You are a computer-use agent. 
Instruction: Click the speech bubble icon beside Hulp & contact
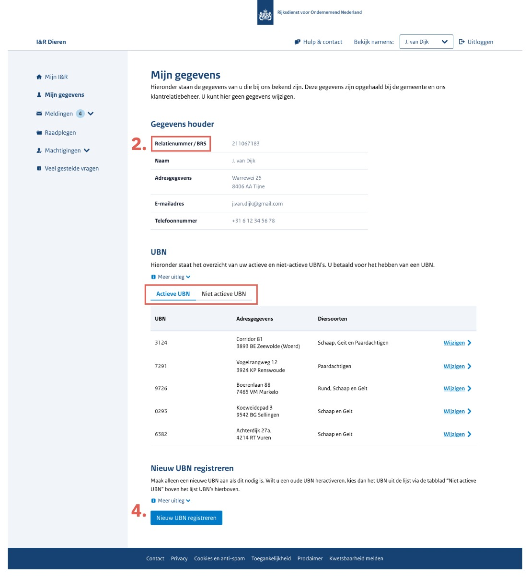(298, 42)
